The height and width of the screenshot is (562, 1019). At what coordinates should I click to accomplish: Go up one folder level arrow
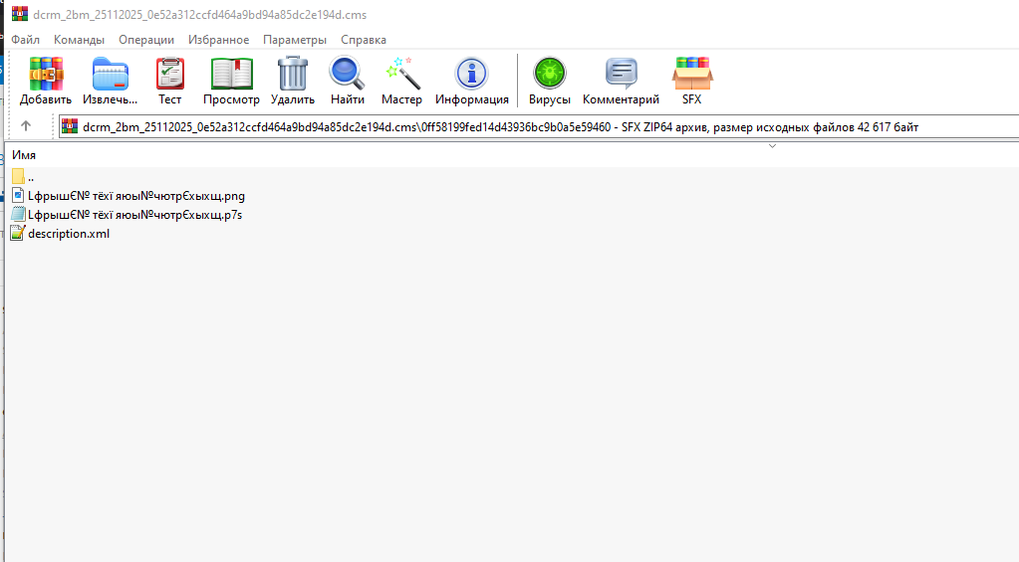[x=26, y=126]
